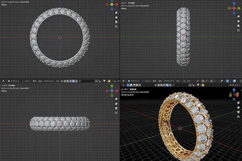Open the グロー transform orientation dropdown
The width and height of the screenshot is (242, 161).
(x=190, y=81)
